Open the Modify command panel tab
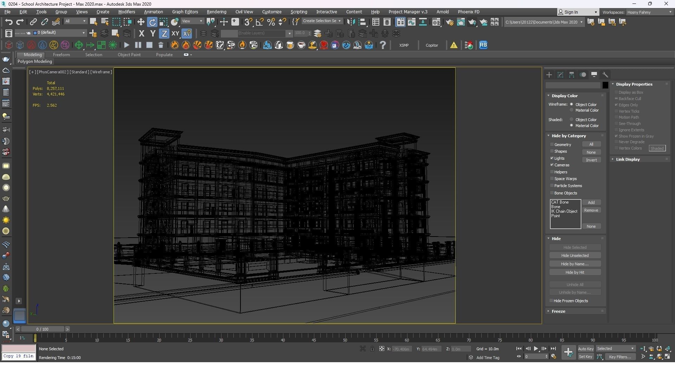 point(560,75)
